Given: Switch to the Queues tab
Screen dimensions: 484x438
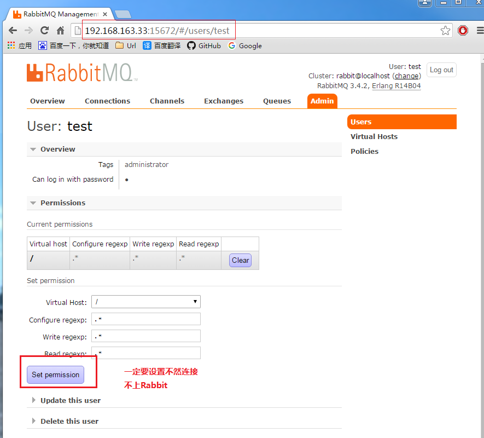Looking at the screenshot, I should point(277,101).
